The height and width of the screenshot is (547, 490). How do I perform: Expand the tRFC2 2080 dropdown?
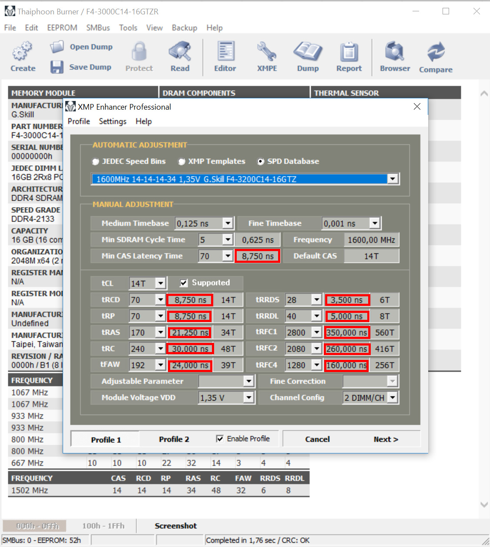pos(316,349)
